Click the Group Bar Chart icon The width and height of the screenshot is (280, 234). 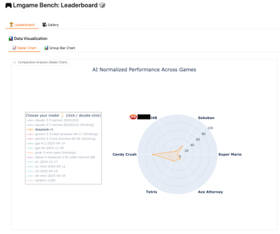(x=46, y=48)
